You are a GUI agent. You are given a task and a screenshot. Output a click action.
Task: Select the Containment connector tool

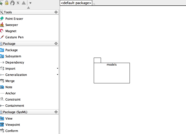click(29, 105)
